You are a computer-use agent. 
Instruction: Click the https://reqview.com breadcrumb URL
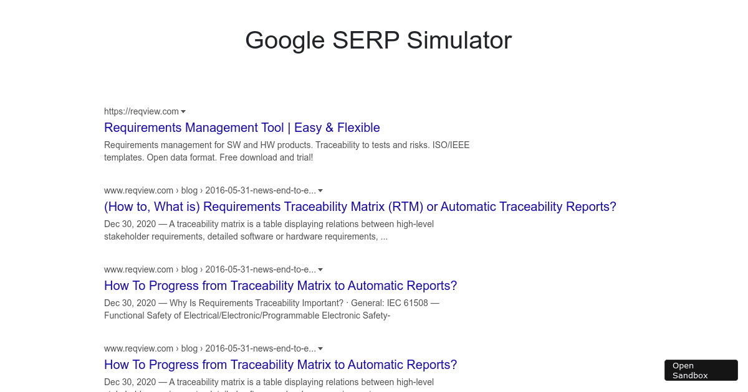[141, 111]
